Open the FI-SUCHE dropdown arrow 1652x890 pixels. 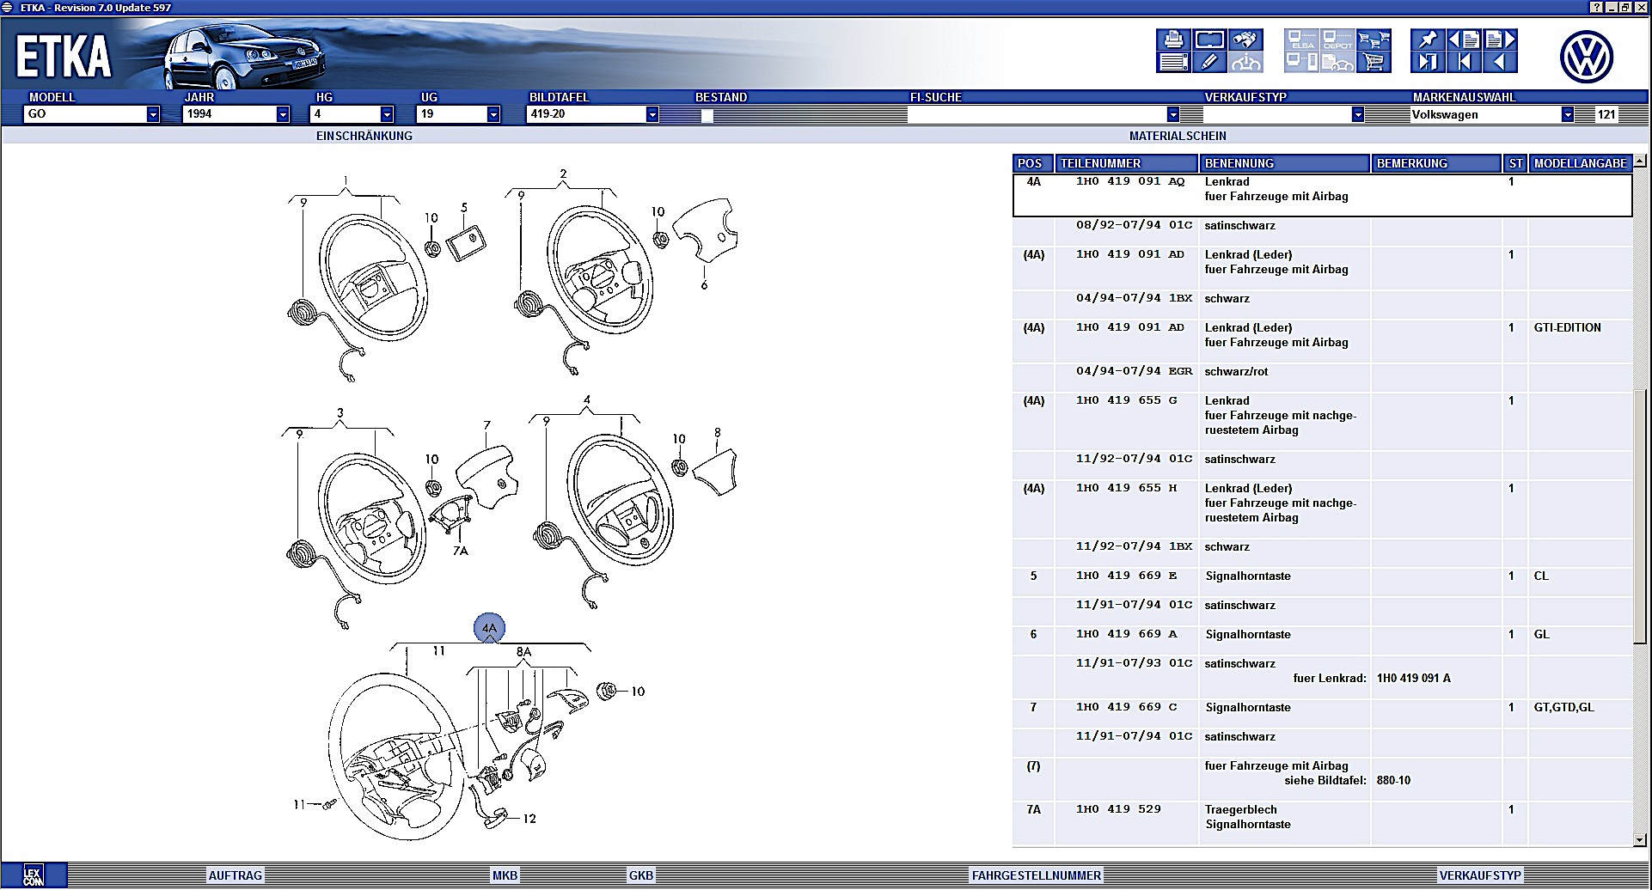pos(1173,114)
